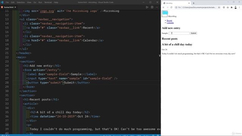Open the Terminal menu in VS Code
The width and height of the screenshot is (242, 136).
48,3
